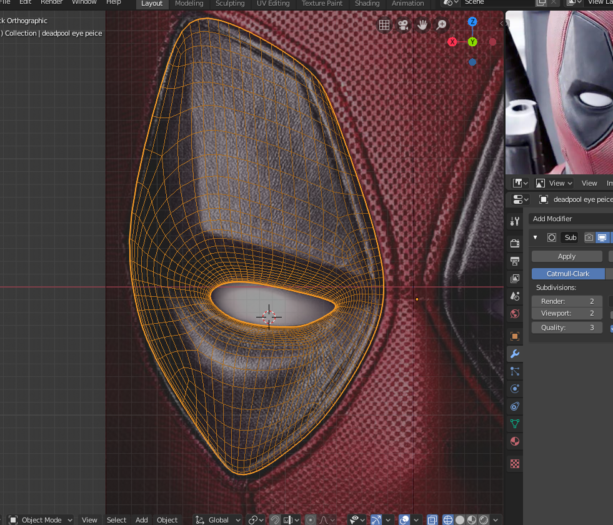
Task: Open snapping options dropdown
Action: tap(291, 520)
